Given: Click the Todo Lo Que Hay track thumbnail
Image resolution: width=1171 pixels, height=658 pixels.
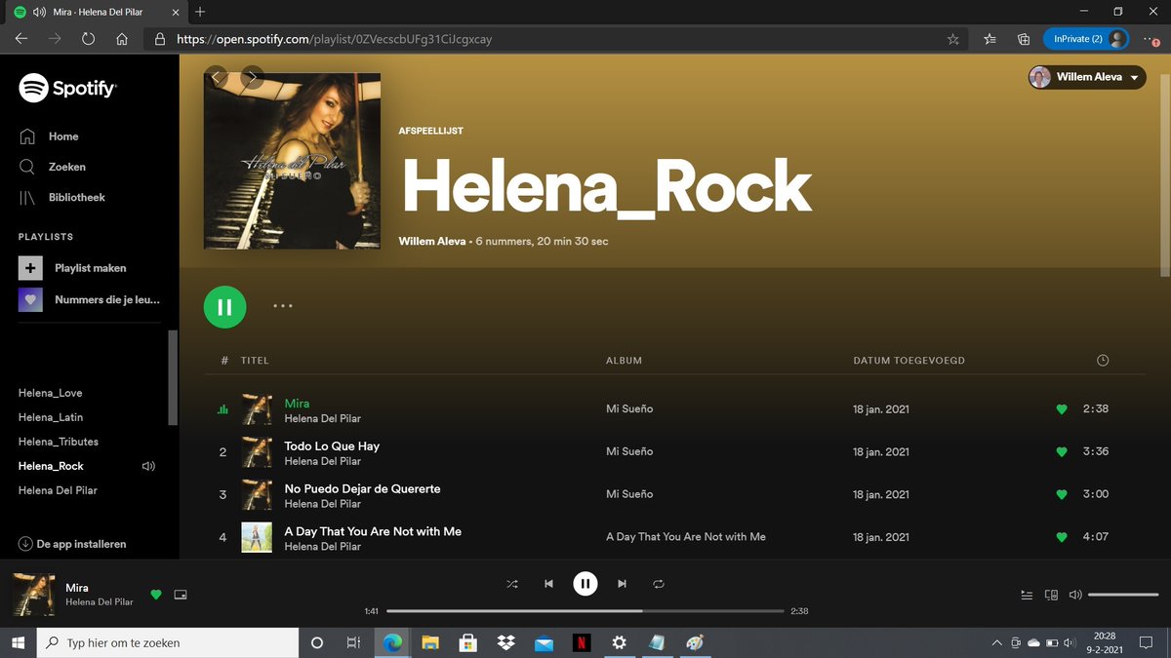Looking at the screenshot, I should pyautogui.click(x=257, y=452).
